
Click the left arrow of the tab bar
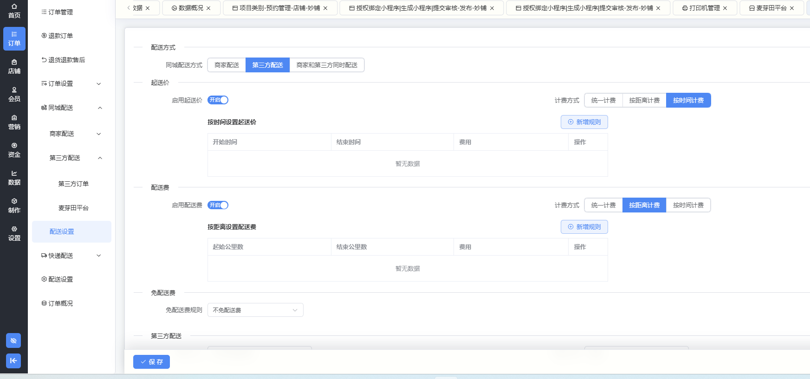(129, 8)
